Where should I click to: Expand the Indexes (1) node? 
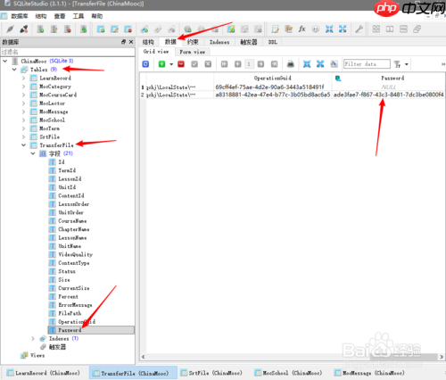click(33, 338)
